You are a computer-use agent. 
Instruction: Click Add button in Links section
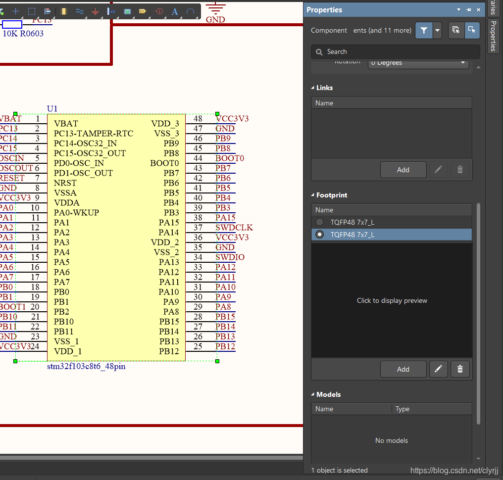pos(403,170)
